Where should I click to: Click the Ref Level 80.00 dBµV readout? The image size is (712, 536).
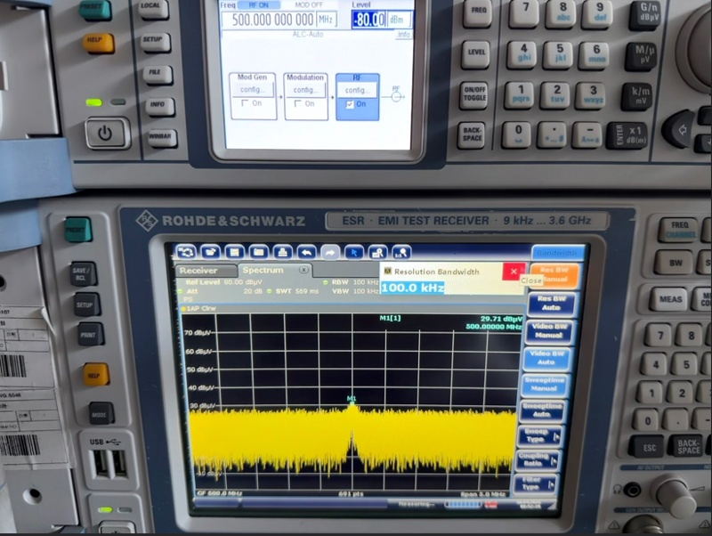[x=224, y=282]
